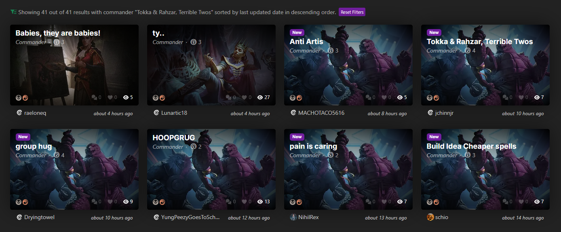Open the "group hug" deck
This screenshot has width=561, height=232.
click(x=34, y=146)
